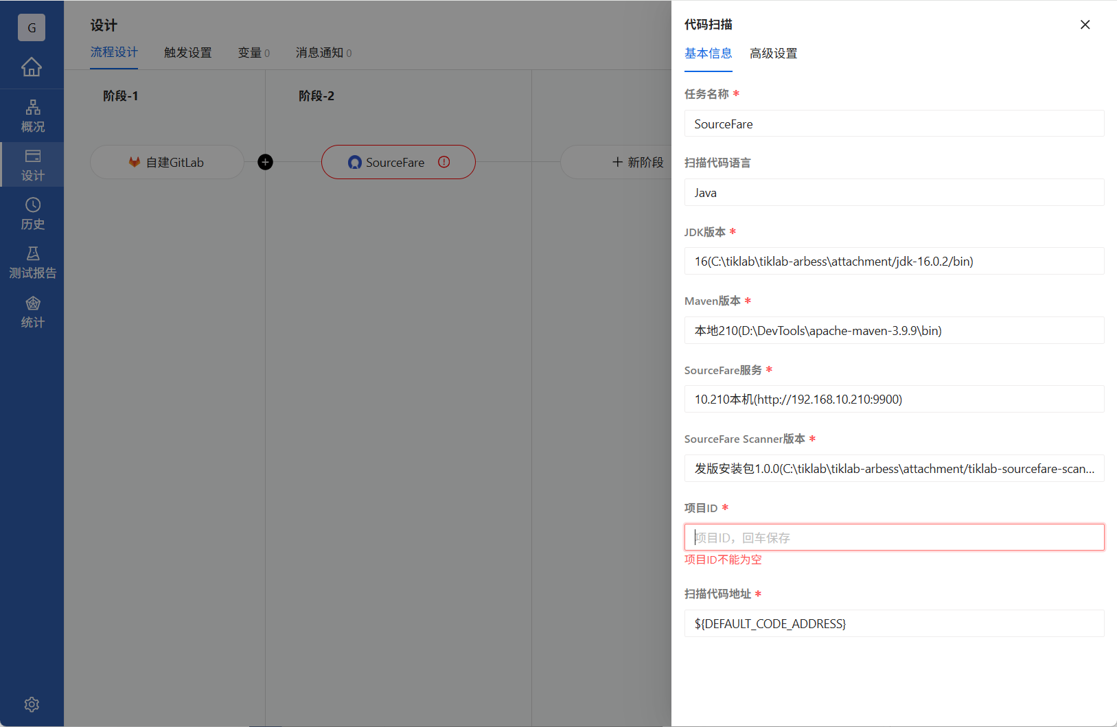Click the 阶段-2 stage title

pyautogui.click(x=316, y=96)
